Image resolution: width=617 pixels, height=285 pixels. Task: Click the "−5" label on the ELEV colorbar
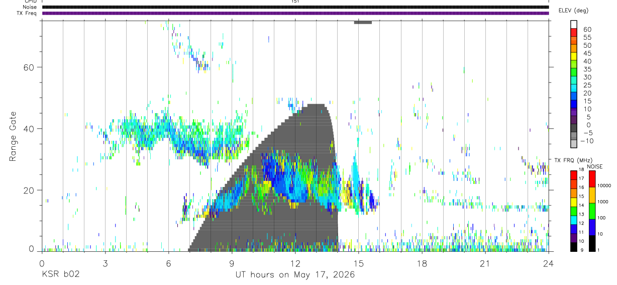pos(588,133)
